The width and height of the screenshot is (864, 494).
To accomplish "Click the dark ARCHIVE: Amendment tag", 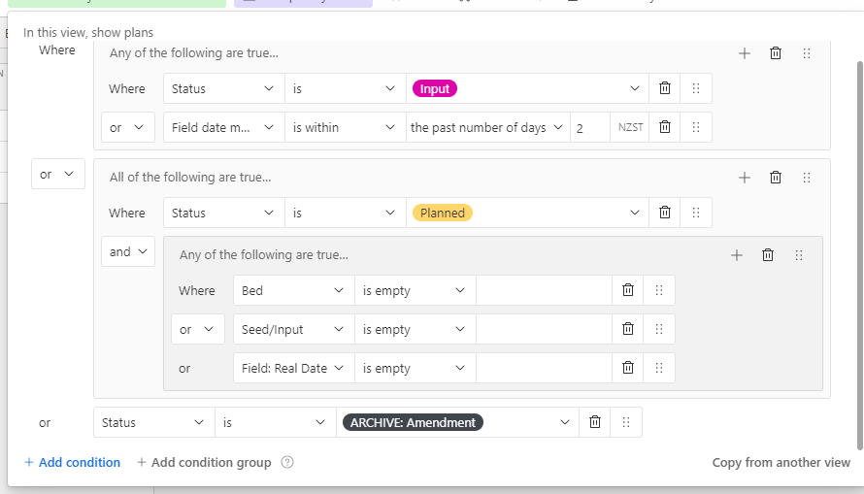I will pyautogui.click(x=413, y=422).
